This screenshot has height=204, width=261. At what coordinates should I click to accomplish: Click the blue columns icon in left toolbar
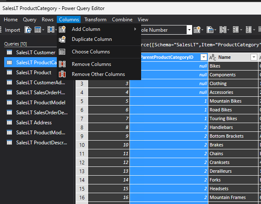pyautogui.click(x=51, y=30)
